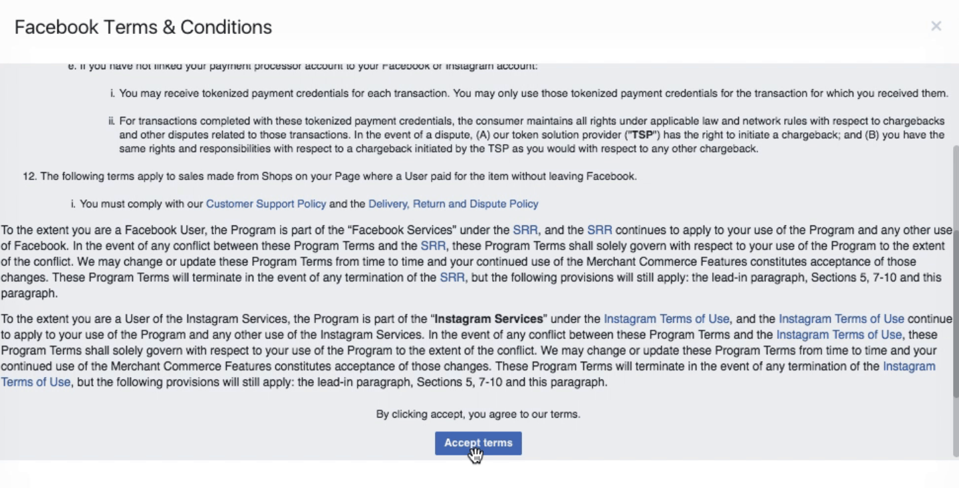Click section 12 text about sales from Shops
Image resolution: width=959 pixels, height=488 pixels.
(x=330, y=176)
